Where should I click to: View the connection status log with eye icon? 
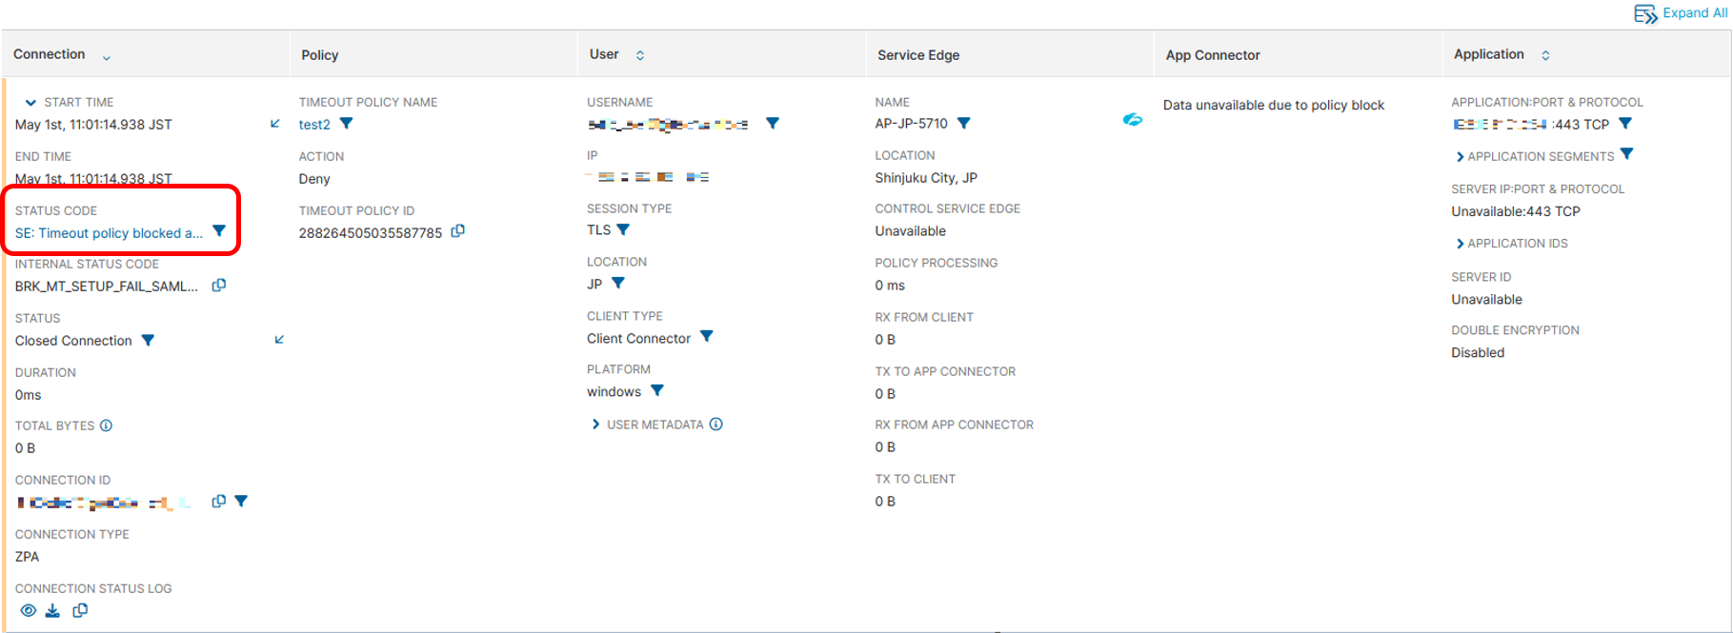[x=29, y=611]
